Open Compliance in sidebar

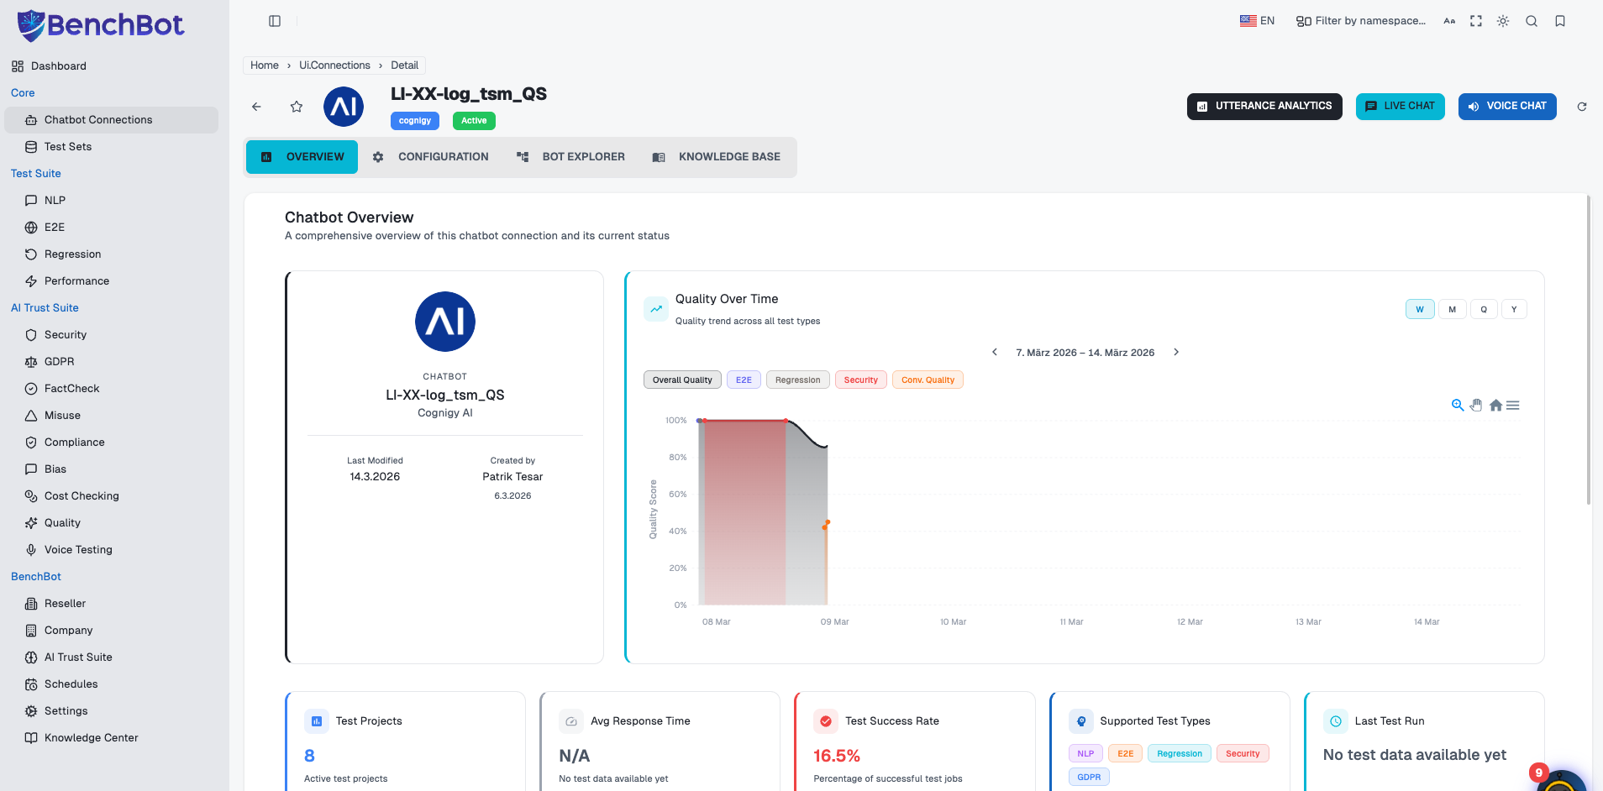coord(111,443)
